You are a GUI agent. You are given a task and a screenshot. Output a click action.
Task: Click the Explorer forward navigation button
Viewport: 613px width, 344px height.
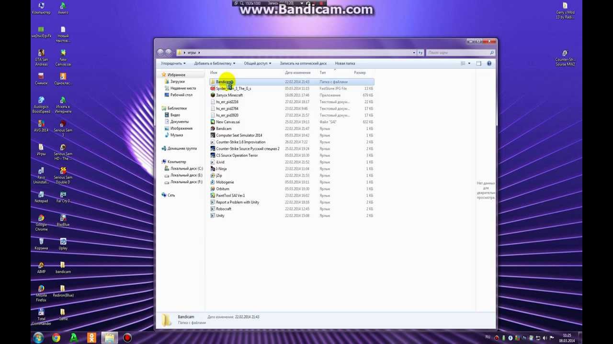click(169, 53)
